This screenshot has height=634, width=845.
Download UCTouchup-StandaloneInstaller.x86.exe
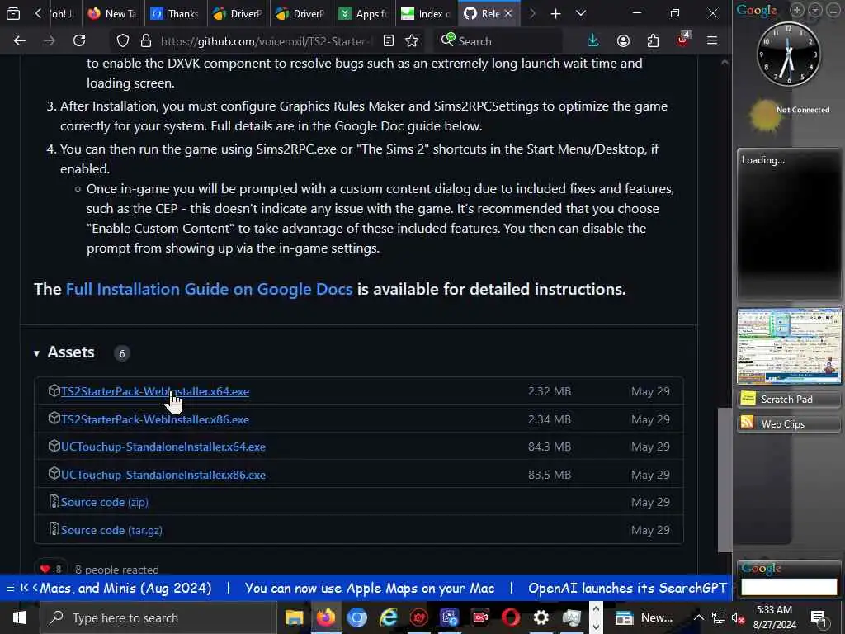(x=163, y=475)
